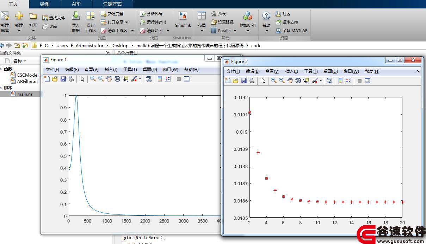Screen dimensions: 426x244
Task: Click Community (社区) link
Action: click(283, 14)
